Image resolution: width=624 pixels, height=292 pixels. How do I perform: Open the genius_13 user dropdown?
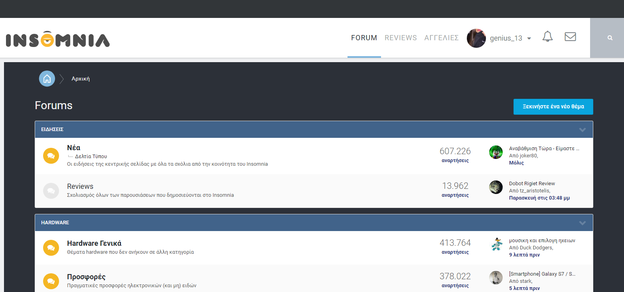(529, 39)
